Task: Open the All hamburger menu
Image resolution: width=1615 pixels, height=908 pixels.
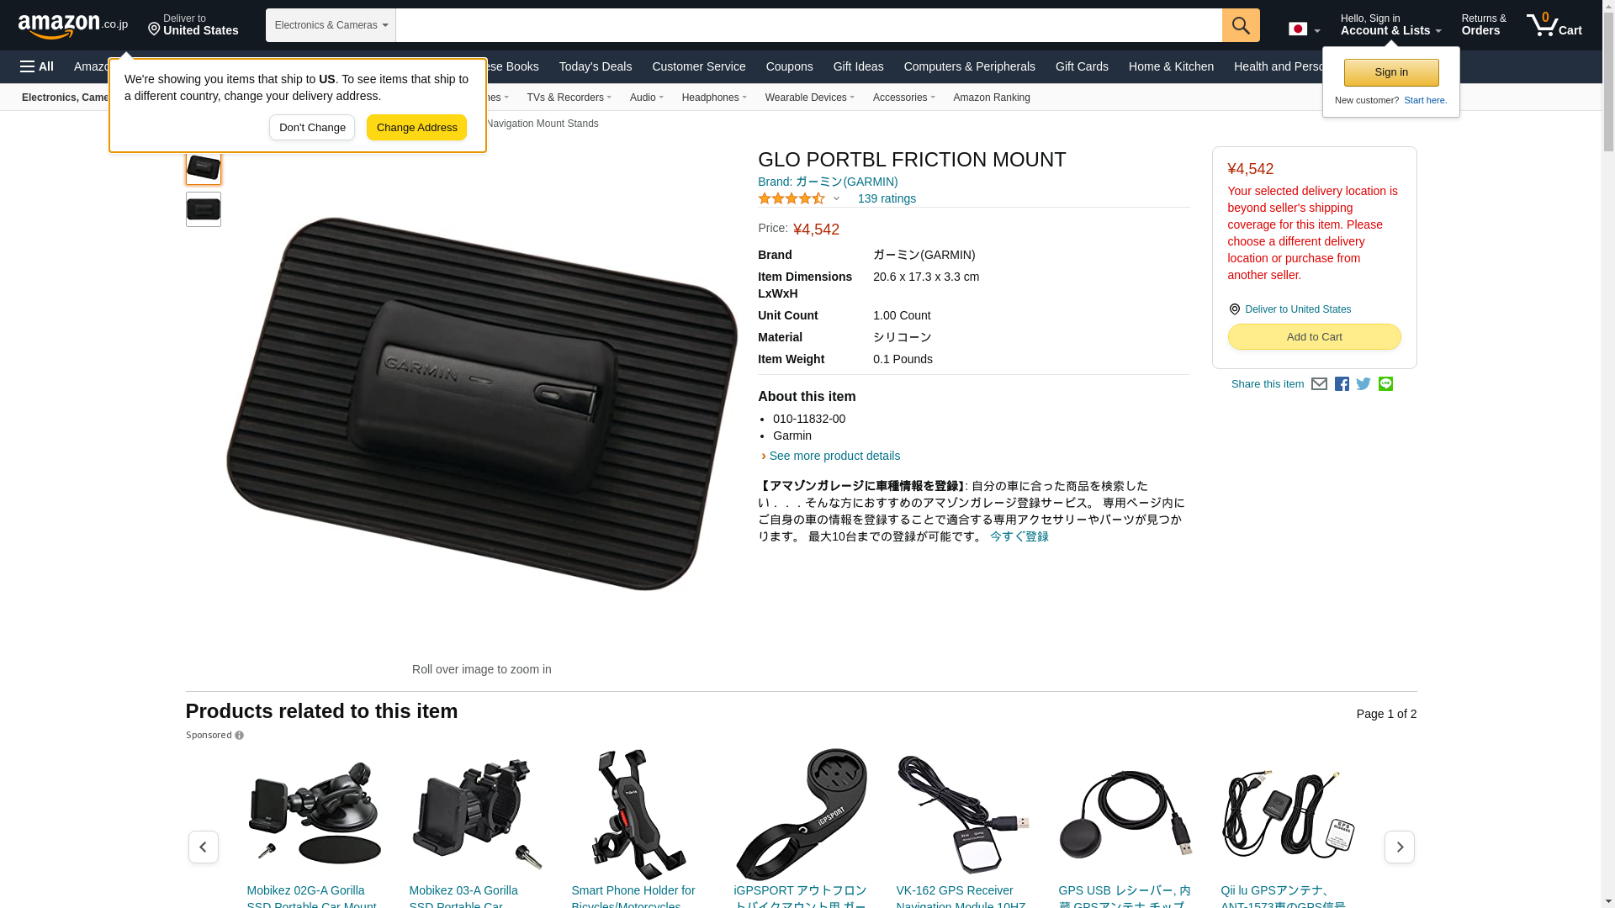Action: (x=37, y=66)
